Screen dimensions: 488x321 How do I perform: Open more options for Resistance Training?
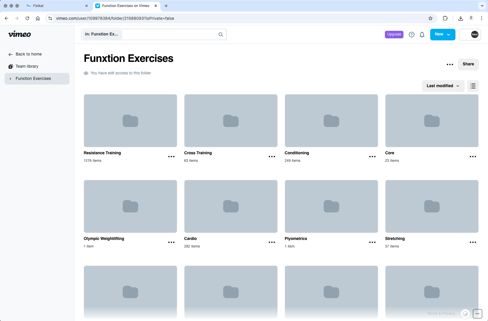[171, 157]
